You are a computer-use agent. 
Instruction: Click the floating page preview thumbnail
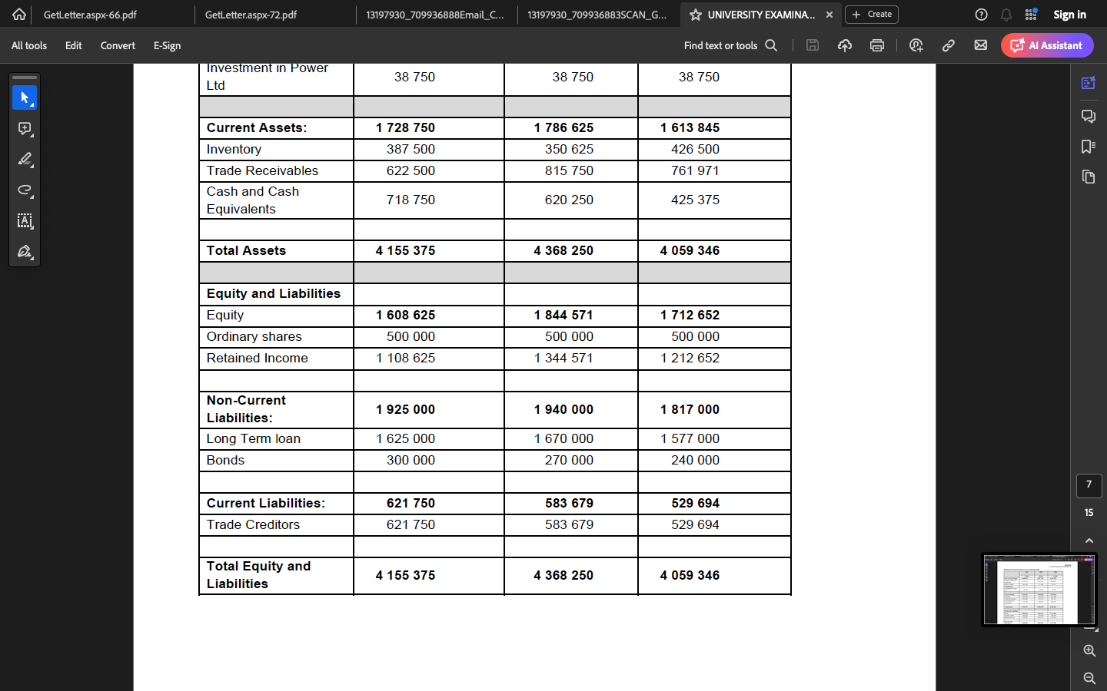pyautogui.click(x=1039, y=590)
